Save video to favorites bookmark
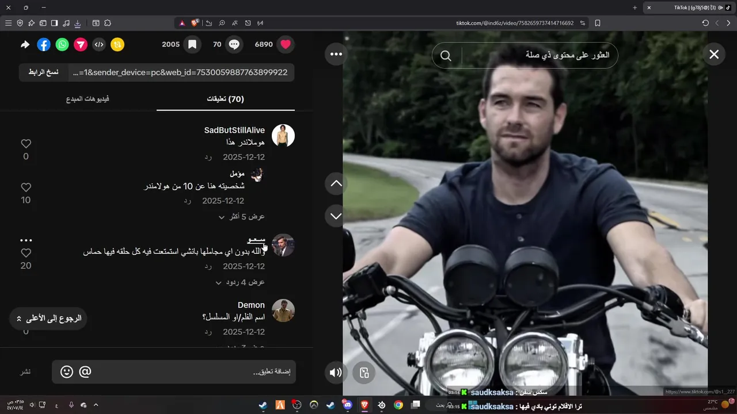The height and width of the screenshot is (414, 737). (x=192, y=44)
